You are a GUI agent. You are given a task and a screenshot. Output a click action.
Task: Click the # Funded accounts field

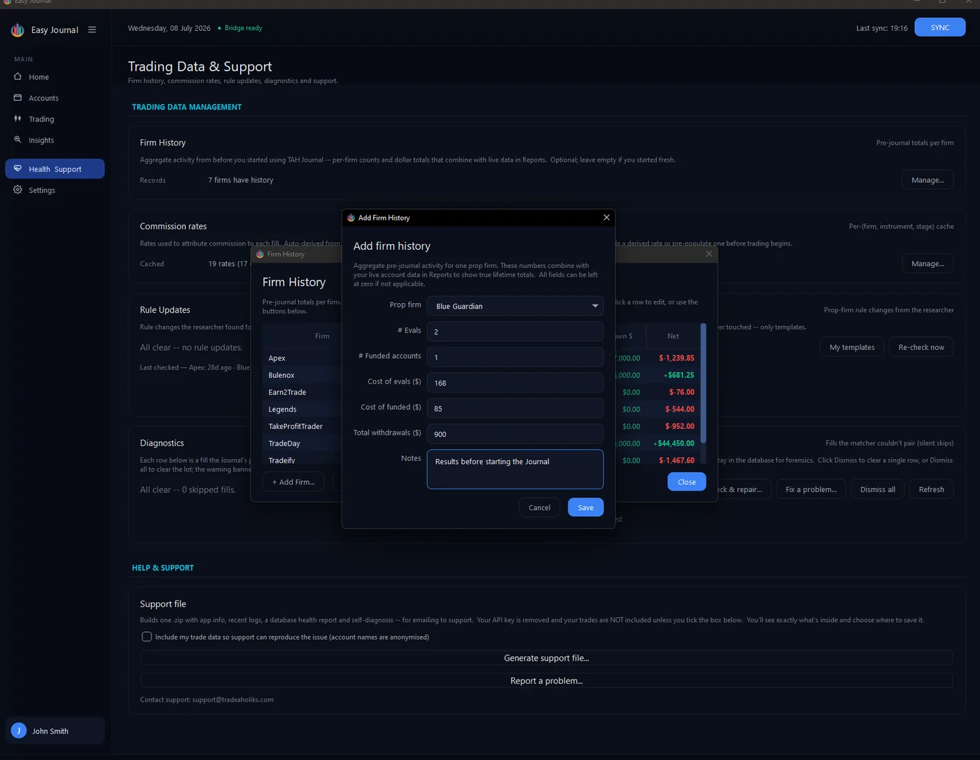point(515,357)
